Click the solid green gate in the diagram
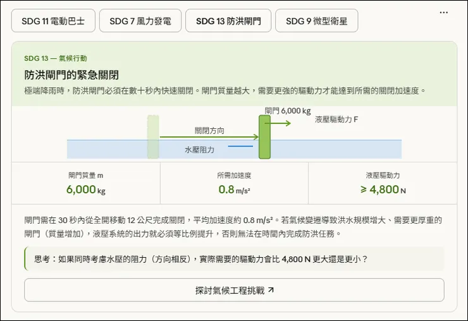Image resolution: width=468 pixels, height=321 pixels. pyautogui.click(x=264, y=137)
